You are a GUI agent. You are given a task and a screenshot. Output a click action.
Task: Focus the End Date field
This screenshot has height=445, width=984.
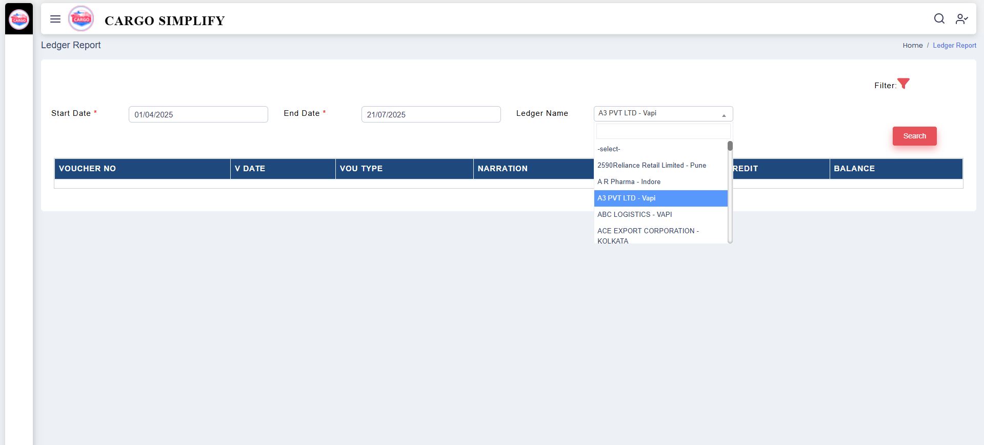click(431, 114)
